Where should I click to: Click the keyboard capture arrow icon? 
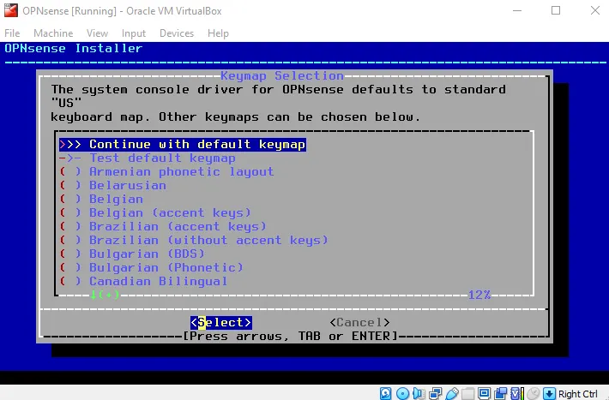tap(549, 394)
